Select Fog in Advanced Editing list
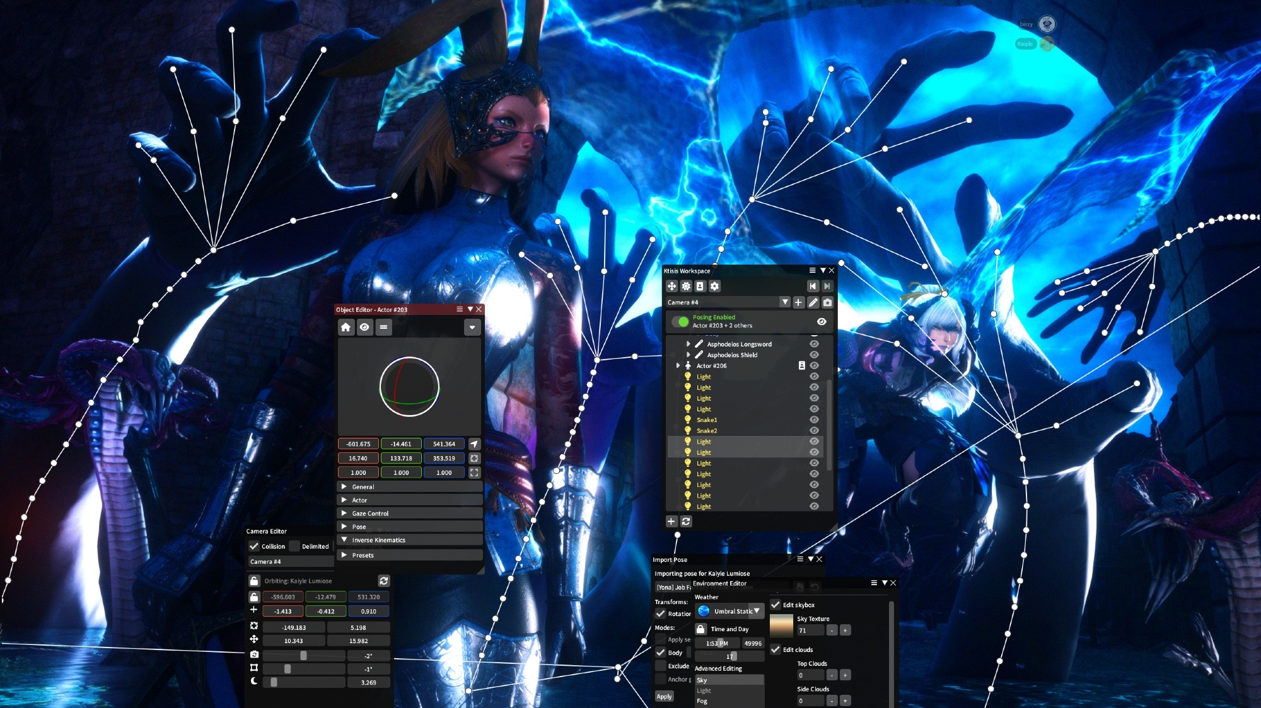This screenshot has width=1261, height=708. (x=702, y=701)
